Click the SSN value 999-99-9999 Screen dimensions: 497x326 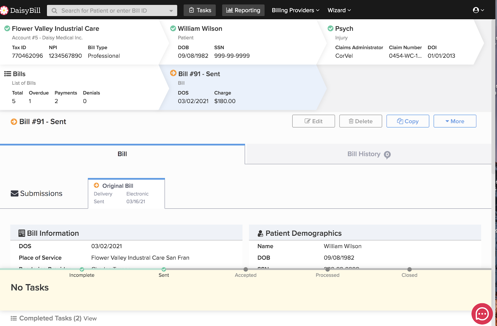(x=232, y=56)
